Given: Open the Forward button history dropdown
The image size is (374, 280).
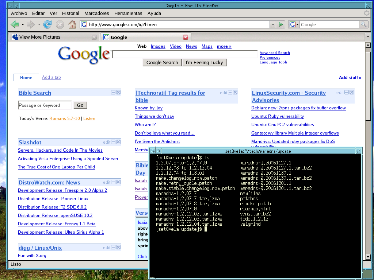Looking at the screenshot, I should (39, 24).
